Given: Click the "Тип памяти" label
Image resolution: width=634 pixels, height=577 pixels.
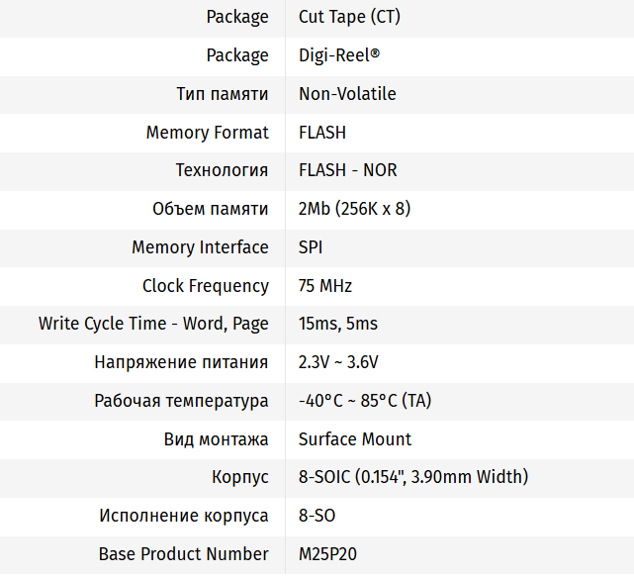Looking at the screenshot, I should click(x=222, y=94).
